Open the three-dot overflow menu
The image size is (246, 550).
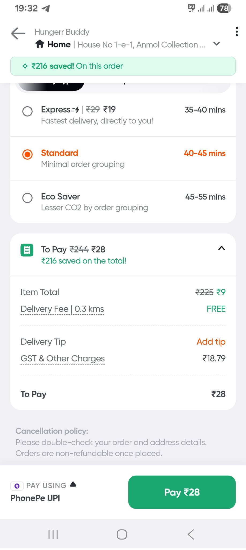click(237, 32)
